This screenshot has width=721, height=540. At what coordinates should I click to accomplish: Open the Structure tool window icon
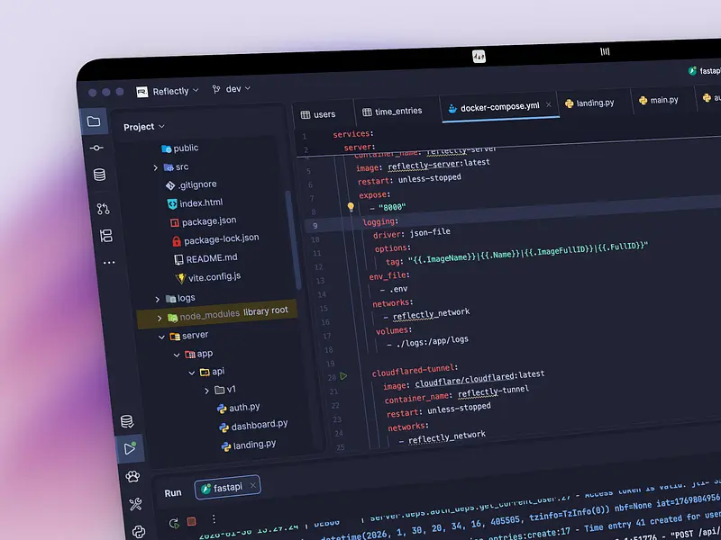105,236
